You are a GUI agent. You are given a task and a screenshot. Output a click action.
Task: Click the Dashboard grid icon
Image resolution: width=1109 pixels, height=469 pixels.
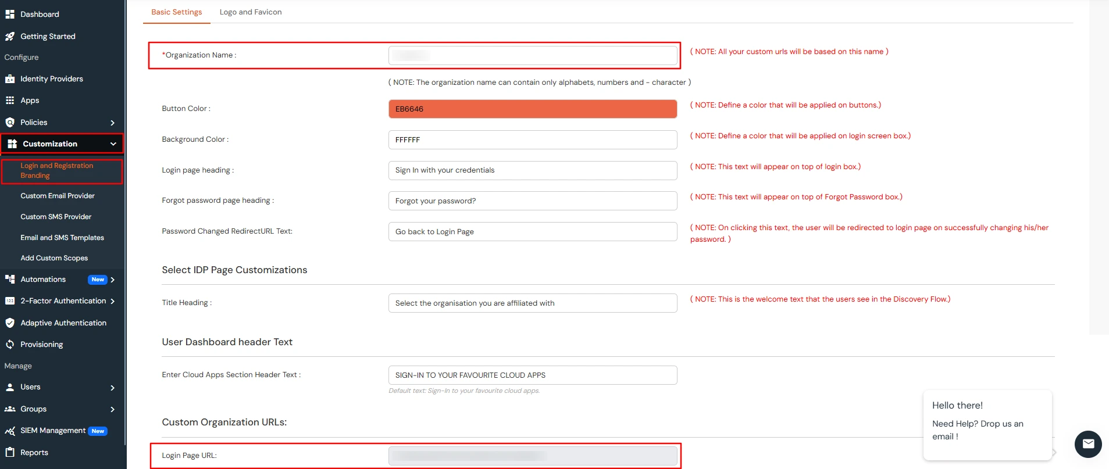(10, 14)
